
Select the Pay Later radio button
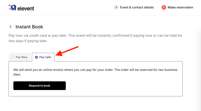pos(37,57)
